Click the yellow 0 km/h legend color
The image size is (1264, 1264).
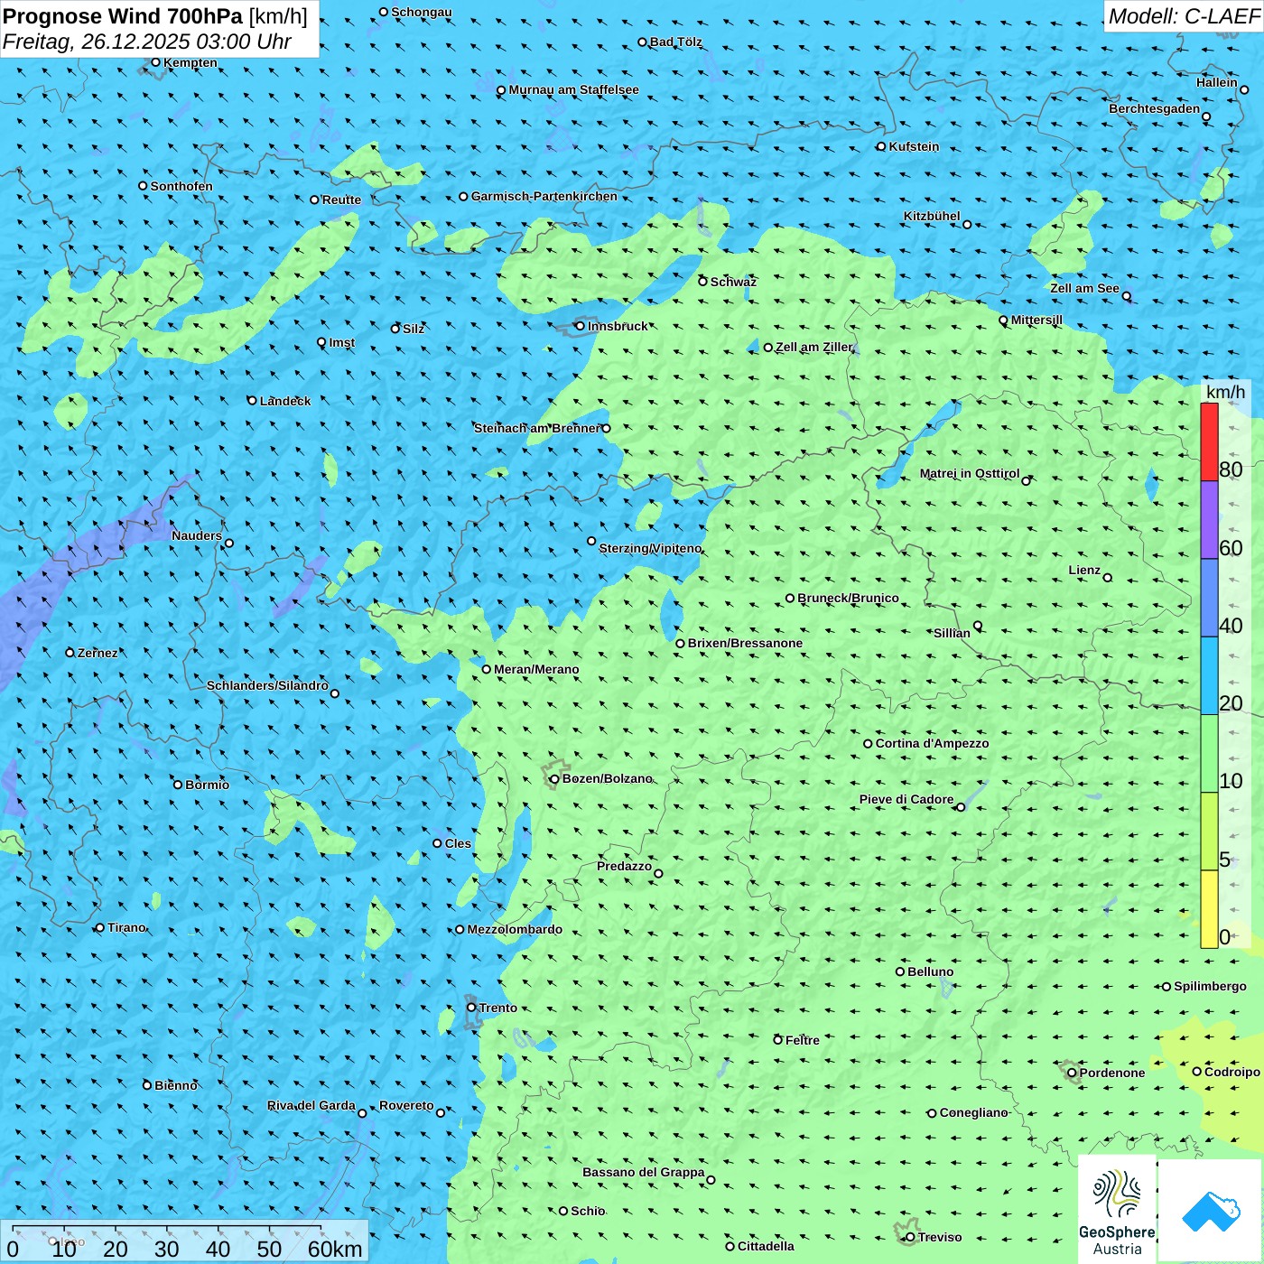coord(1209,909)
